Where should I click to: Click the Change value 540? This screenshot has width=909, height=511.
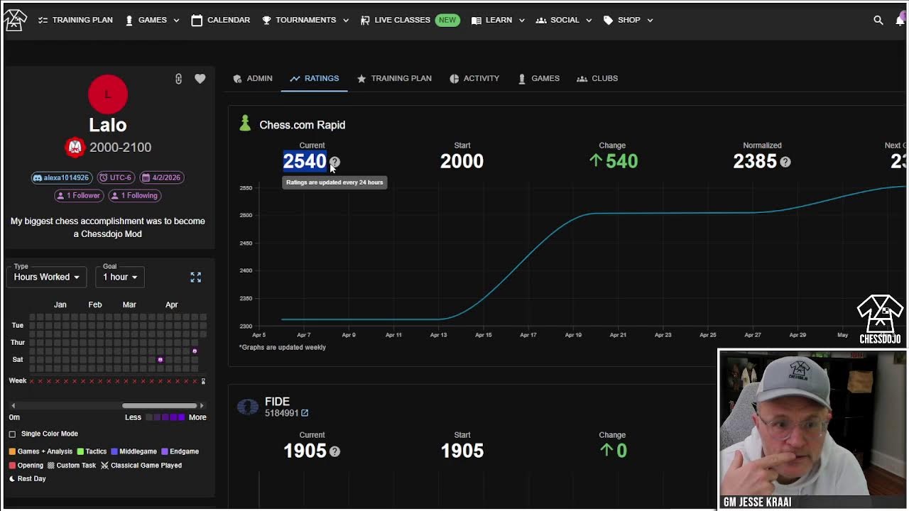(x=613, y=161)
